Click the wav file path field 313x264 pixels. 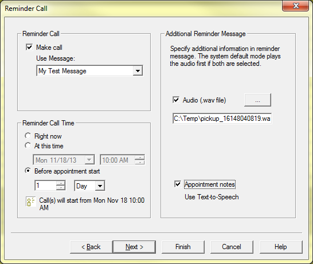[x=222, y=119]
